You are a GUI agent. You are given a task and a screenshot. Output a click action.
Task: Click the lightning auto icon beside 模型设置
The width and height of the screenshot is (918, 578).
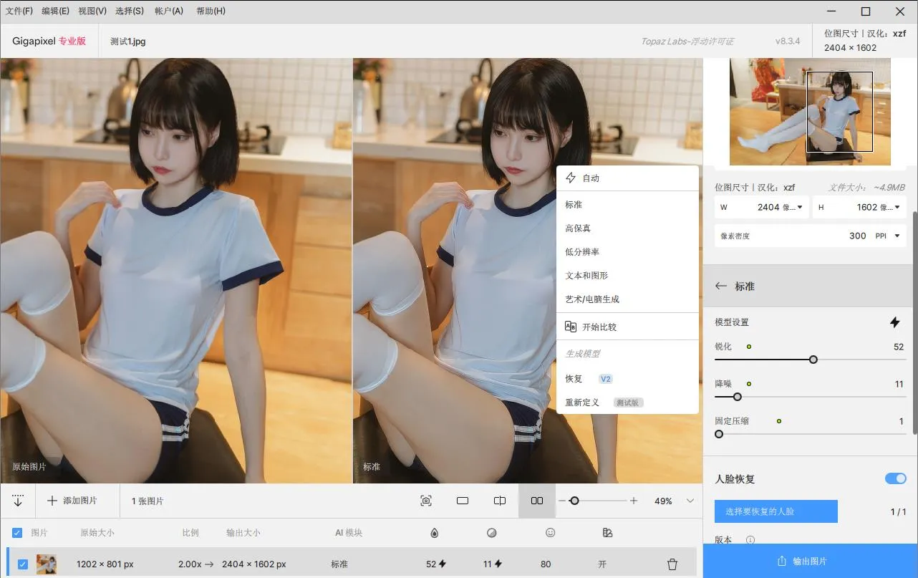[x=894, y=322]
